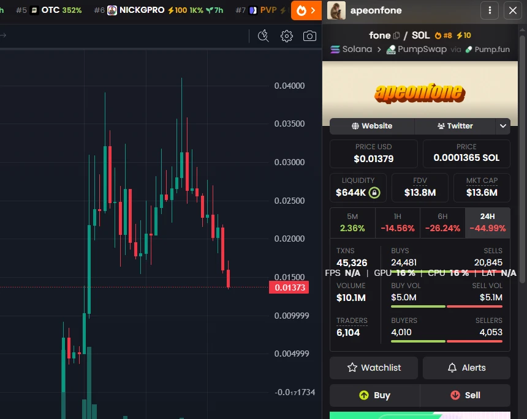Open the three-dot options menu
Viewport: 527px width, 419px height.
490,10
